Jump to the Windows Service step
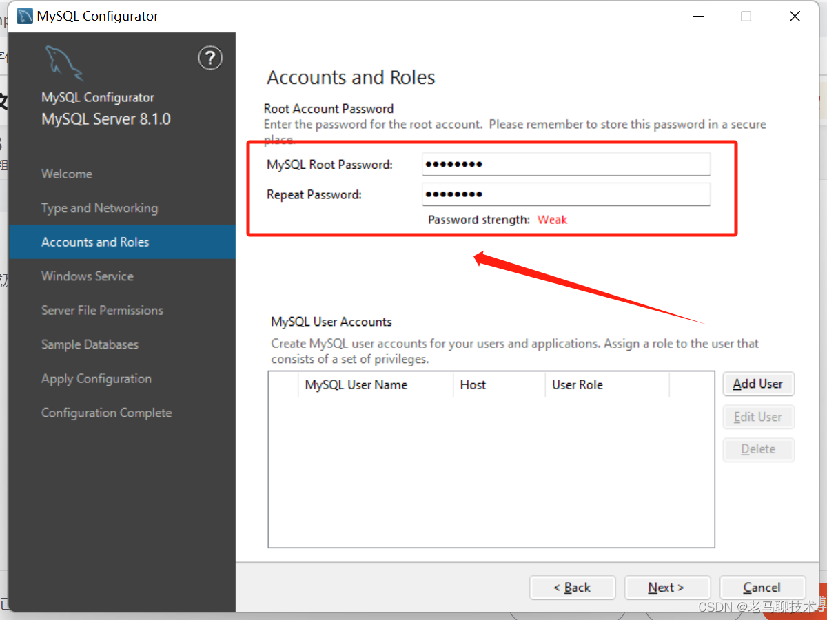The height and width of the screenshot is (620, 827). 88,276
